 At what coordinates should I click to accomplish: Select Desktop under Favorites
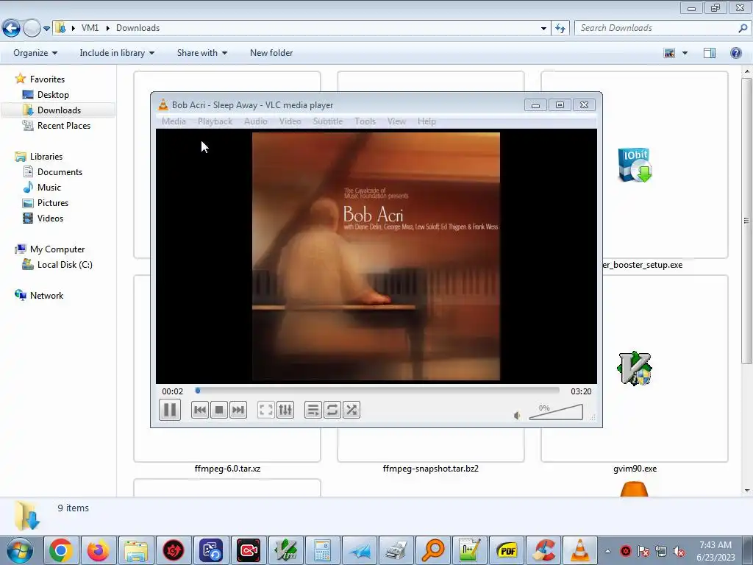pyautogui.click(x=53, y=95)
